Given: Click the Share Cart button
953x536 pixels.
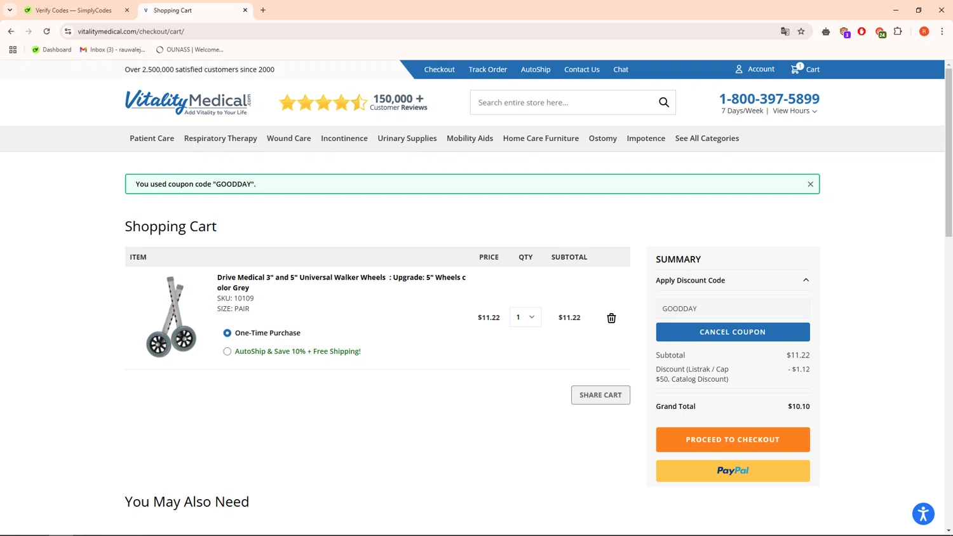Looking at the screenshot, I should point(600,395).
